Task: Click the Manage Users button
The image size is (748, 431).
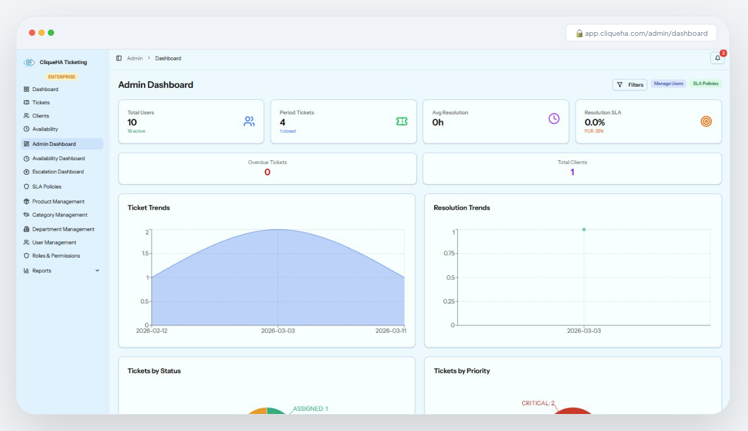Action: click(x=668, y=84)
